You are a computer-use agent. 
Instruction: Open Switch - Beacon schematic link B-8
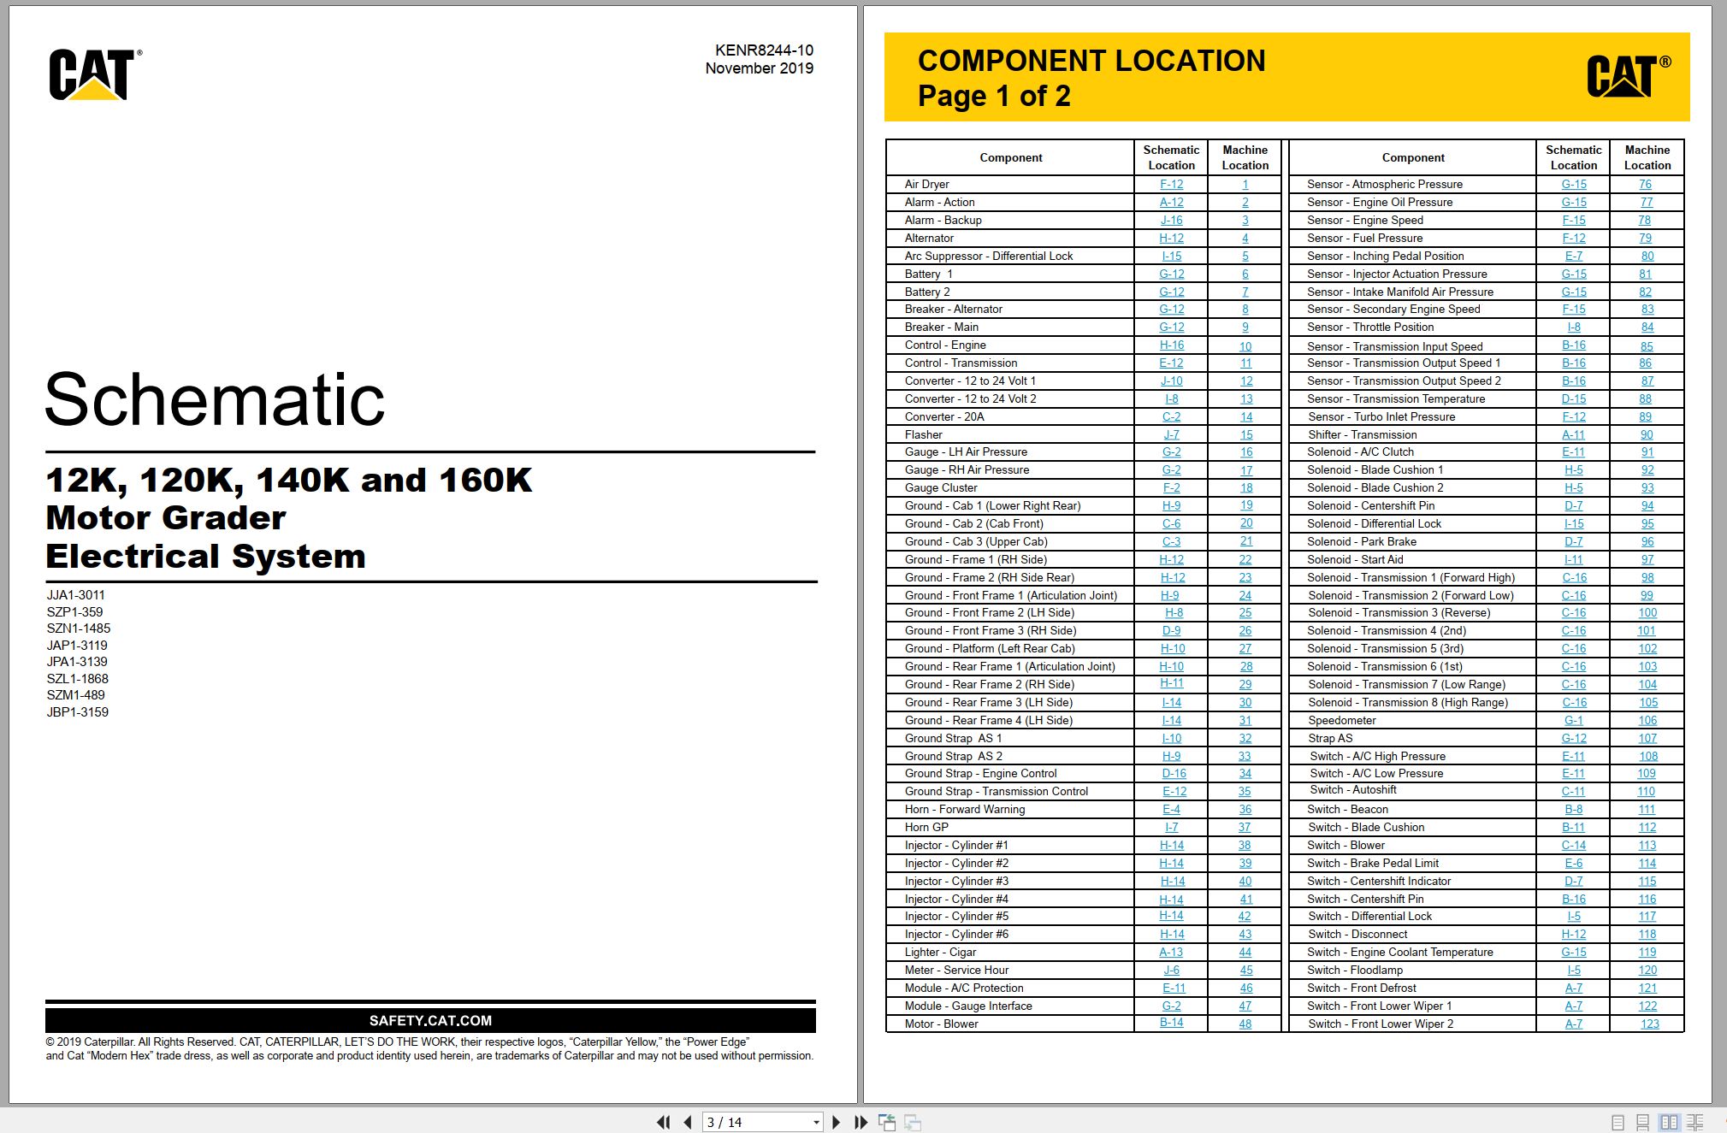click(1573, 809)
